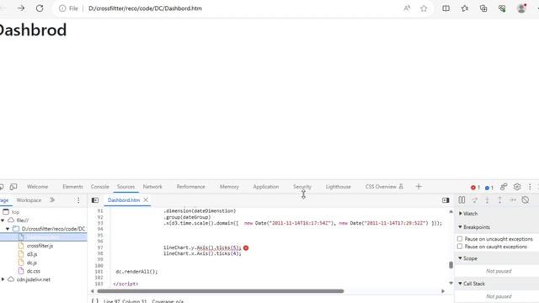Open DevTools settings gear
The height and width of the screenshot is (303, 539).
coord(517,187)
